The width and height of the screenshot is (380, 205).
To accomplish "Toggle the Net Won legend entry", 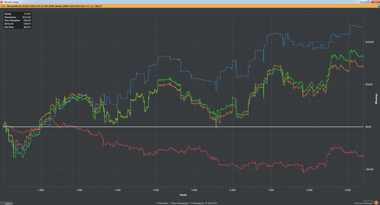I will pyautogui.click(x=162, y=203).
